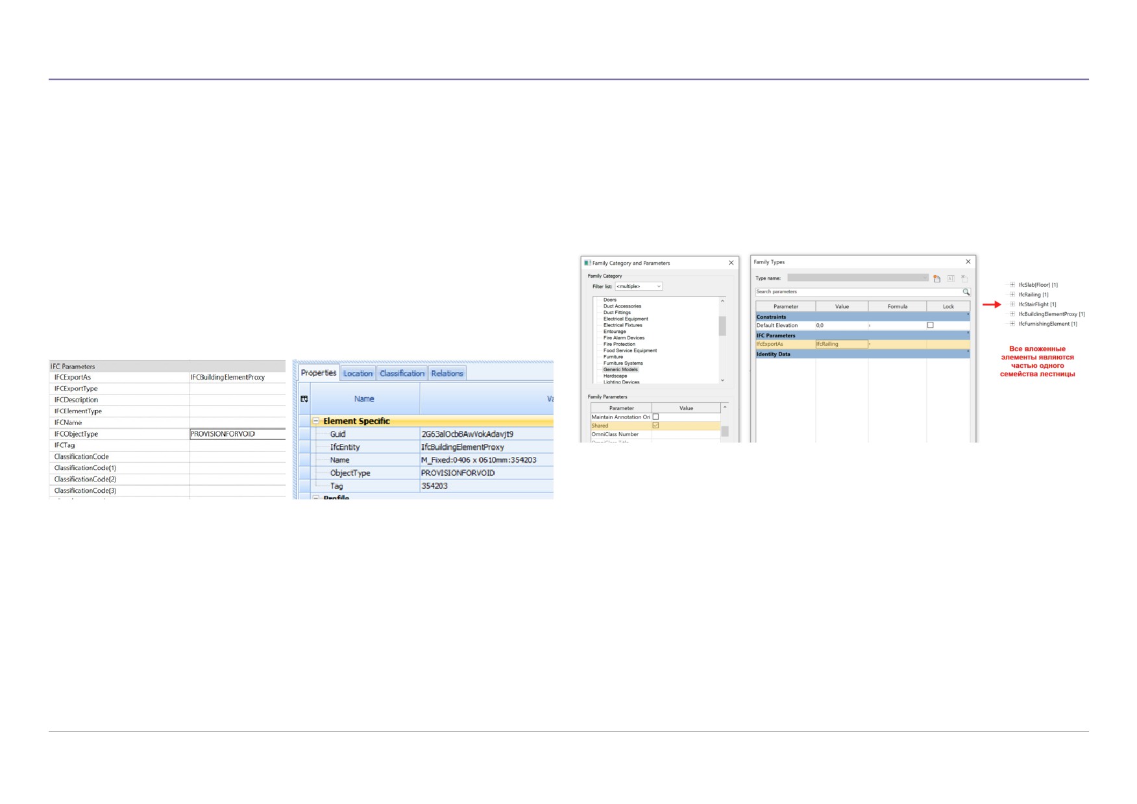Screen dimensions: 1137x804
Task: Select Doors in category list
Action: [610, 300]
